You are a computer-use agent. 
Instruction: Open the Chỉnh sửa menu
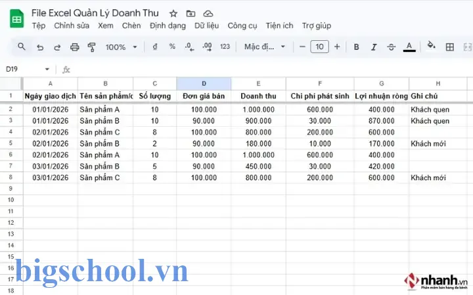pos(72,26)
